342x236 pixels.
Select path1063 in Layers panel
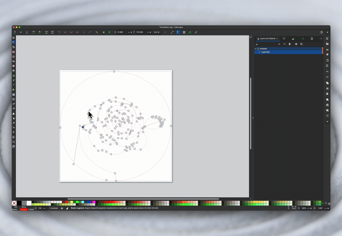(x=288, y=52)
